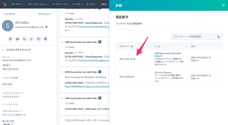The width and height of the screenshot is (228, 125).
Task: Open the セールス navigation menu
Action: coord(78,4)
